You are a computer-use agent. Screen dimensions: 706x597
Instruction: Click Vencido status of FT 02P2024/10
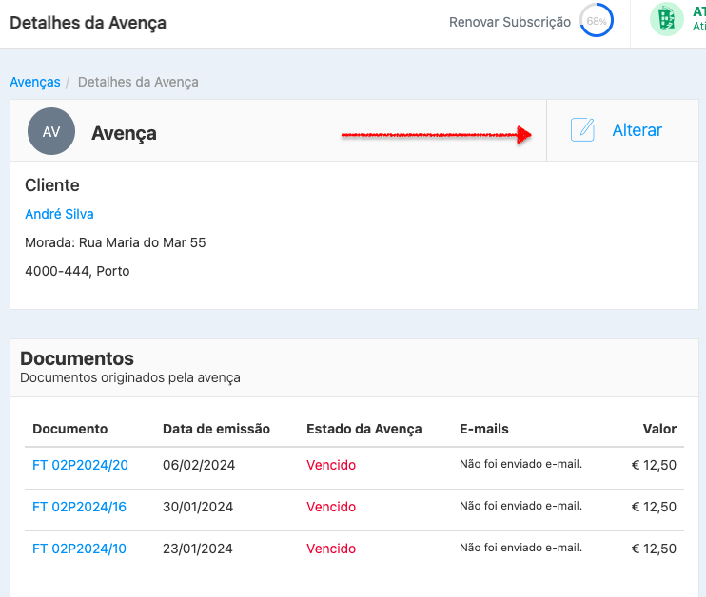click(331, 549)
